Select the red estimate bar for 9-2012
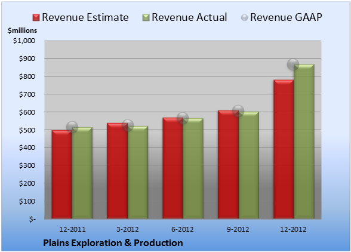Viewport: 351px width, 252px height. pyautogui.click(x=228, y=164)
